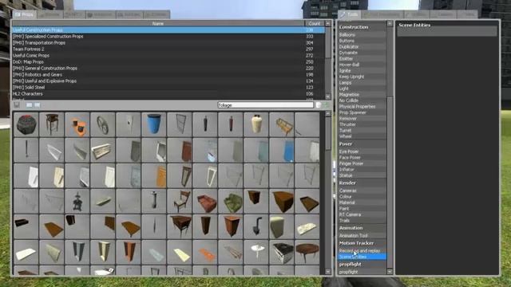Switch to the Tools tab

coord(350,14)
